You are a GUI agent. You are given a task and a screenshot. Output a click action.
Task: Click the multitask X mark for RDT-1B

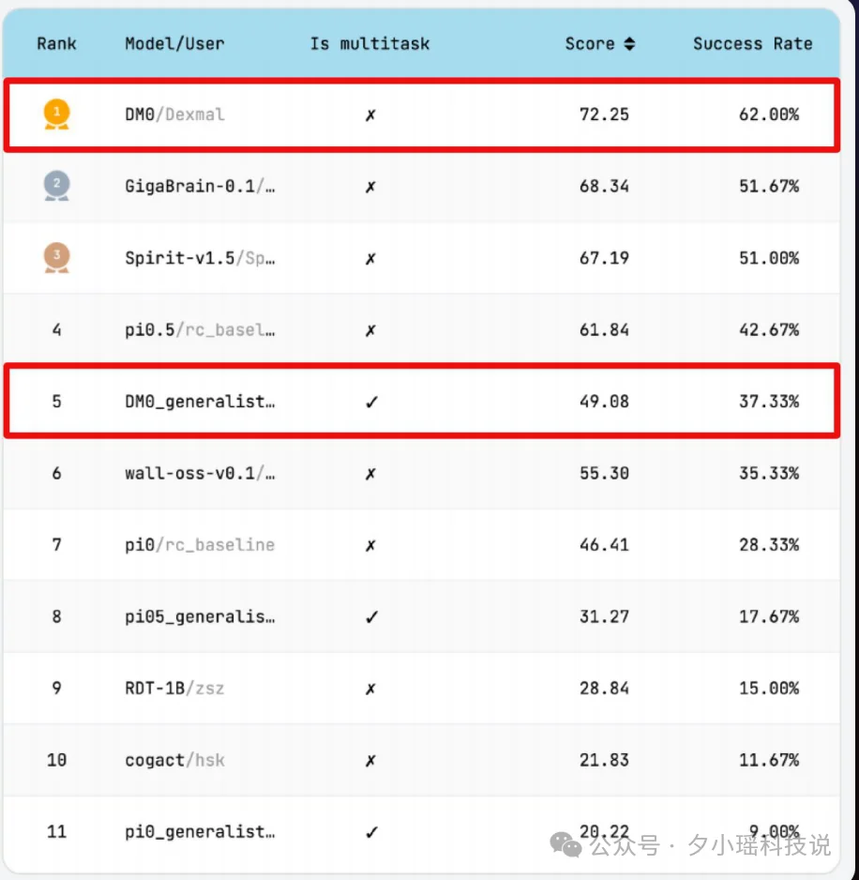pos(370,689)
